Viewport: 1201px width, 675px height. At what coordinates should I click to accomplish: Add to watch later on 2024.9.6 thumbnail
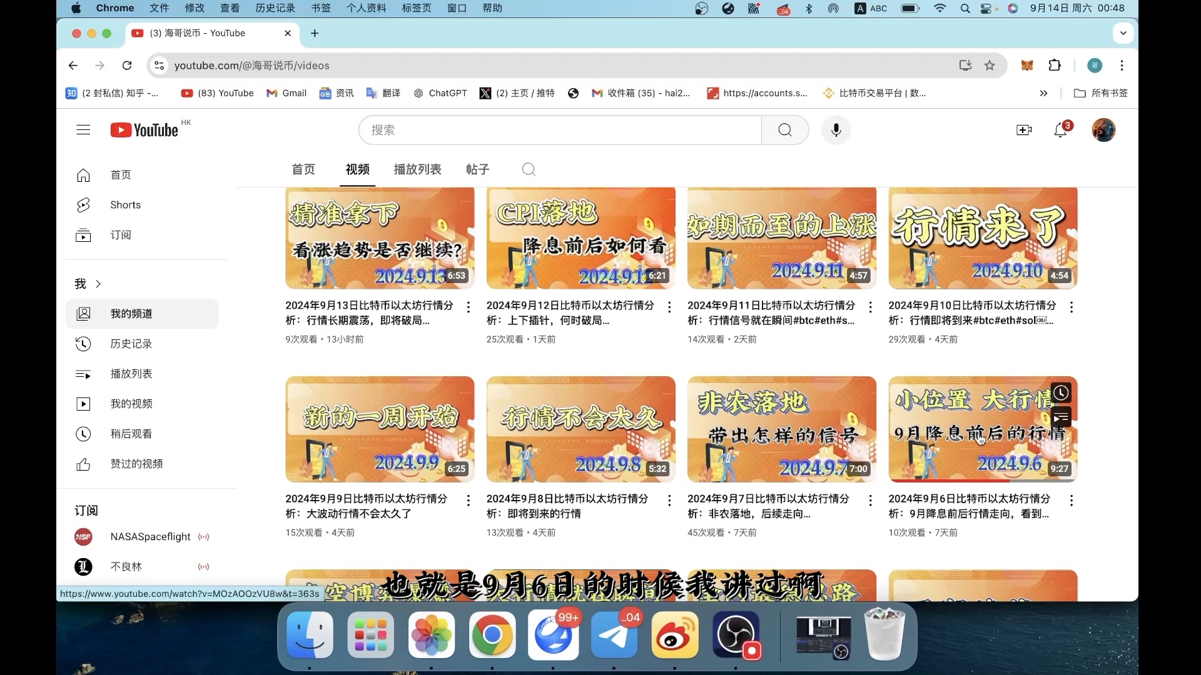point(1061,393)
